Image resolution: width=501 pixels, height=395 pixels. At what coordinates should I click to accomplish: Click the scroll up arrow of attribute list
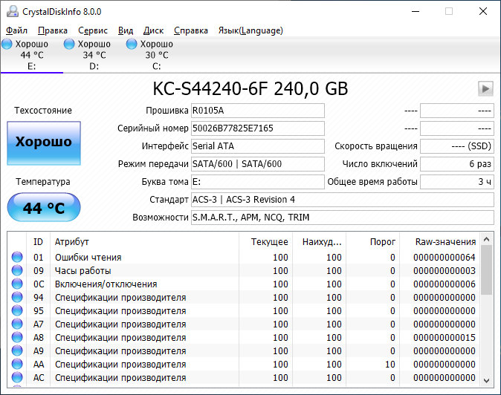click(x=487, y=239)
